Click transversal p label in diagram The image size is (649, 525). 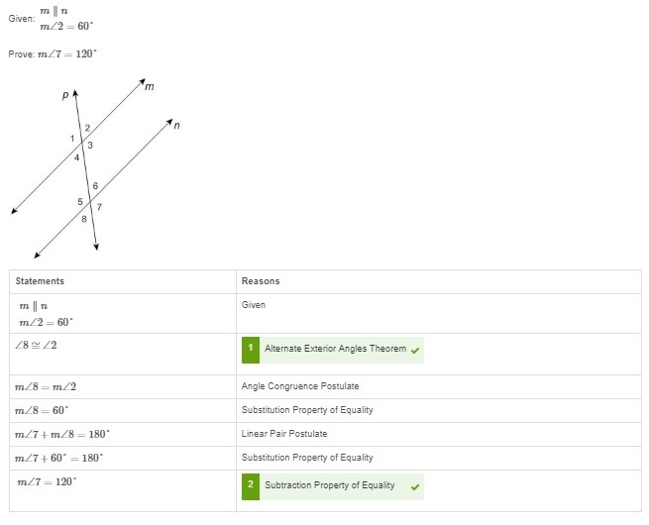click(x=65, y=95)
